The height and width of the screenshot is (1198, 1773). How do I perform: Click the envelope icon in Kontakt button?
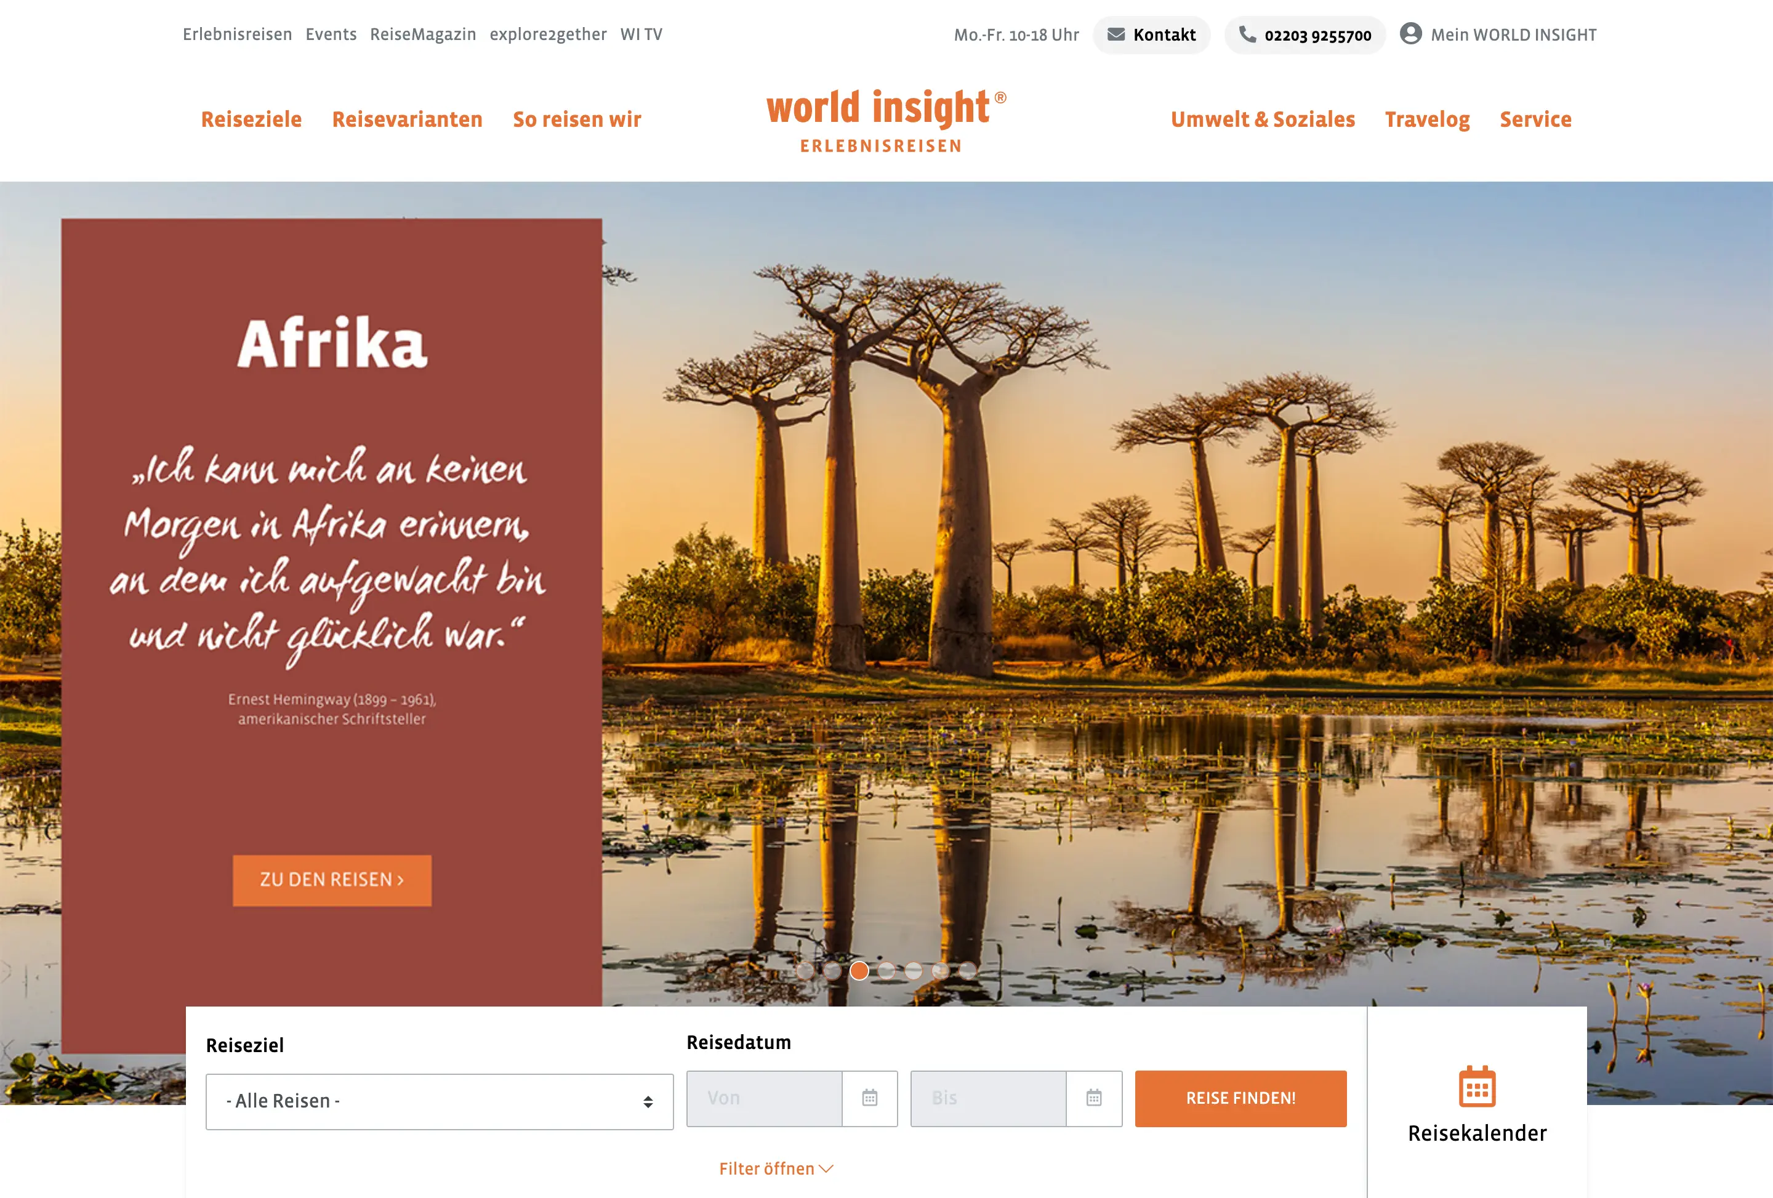pyautogui.click(x=1116, y=34)
